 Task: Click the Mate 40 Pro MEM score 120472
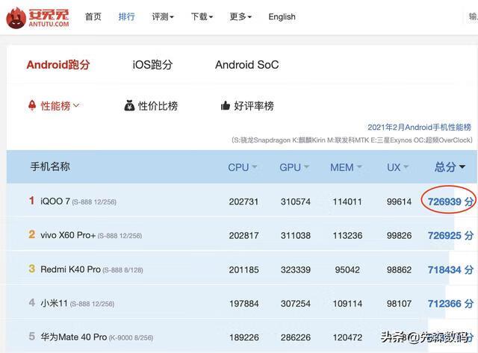click(x=347, y=337)
